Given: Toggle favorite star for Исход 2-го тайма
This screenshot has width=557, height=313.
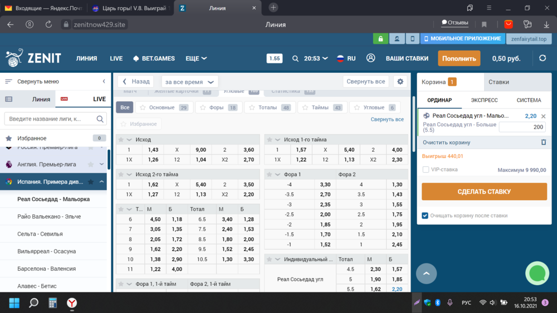Looking at the screenshot, I should (x=121, y=175).
